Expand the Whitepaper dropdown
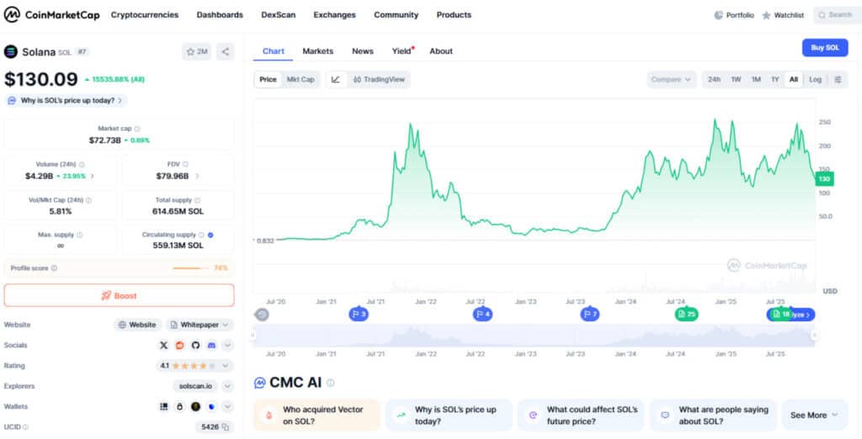 (x=200, y=325)
